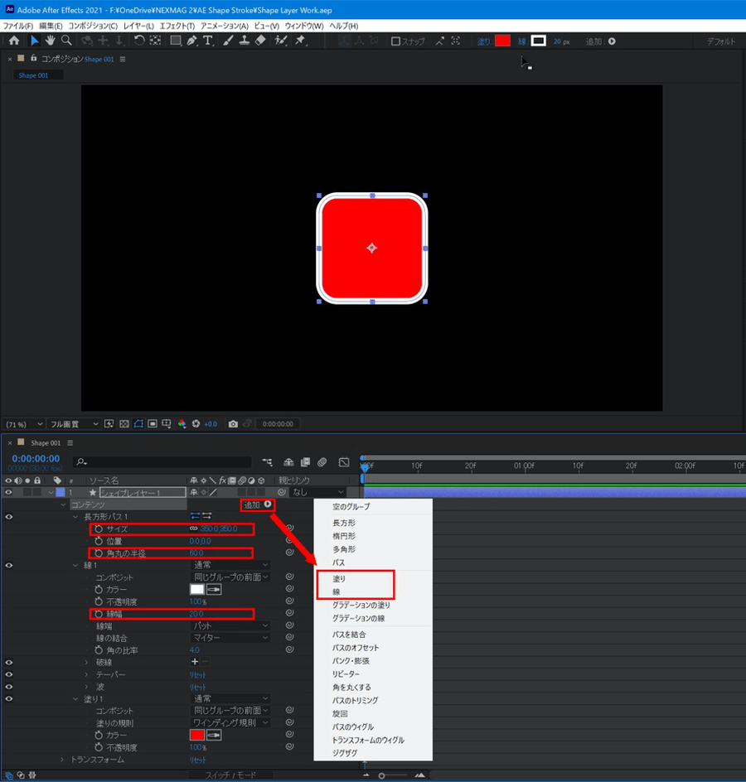Pick the Rectangle shape tool
The height and width of the screenshot is (782, 746).
(x=175, y=41)
